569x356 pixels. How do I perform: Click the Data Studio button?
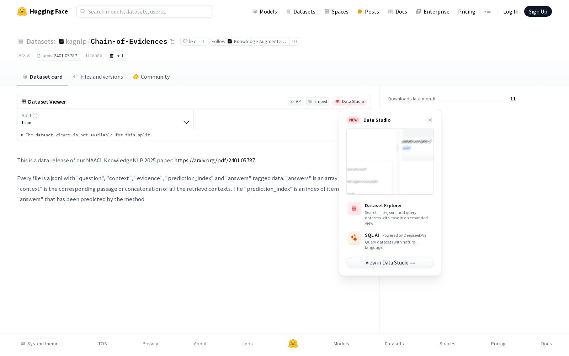[350, 101]
